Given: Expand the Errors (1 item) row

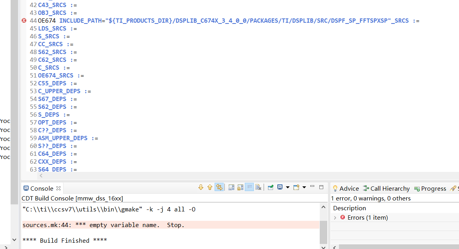Looking at the screenshot, I should click(335, 218).
